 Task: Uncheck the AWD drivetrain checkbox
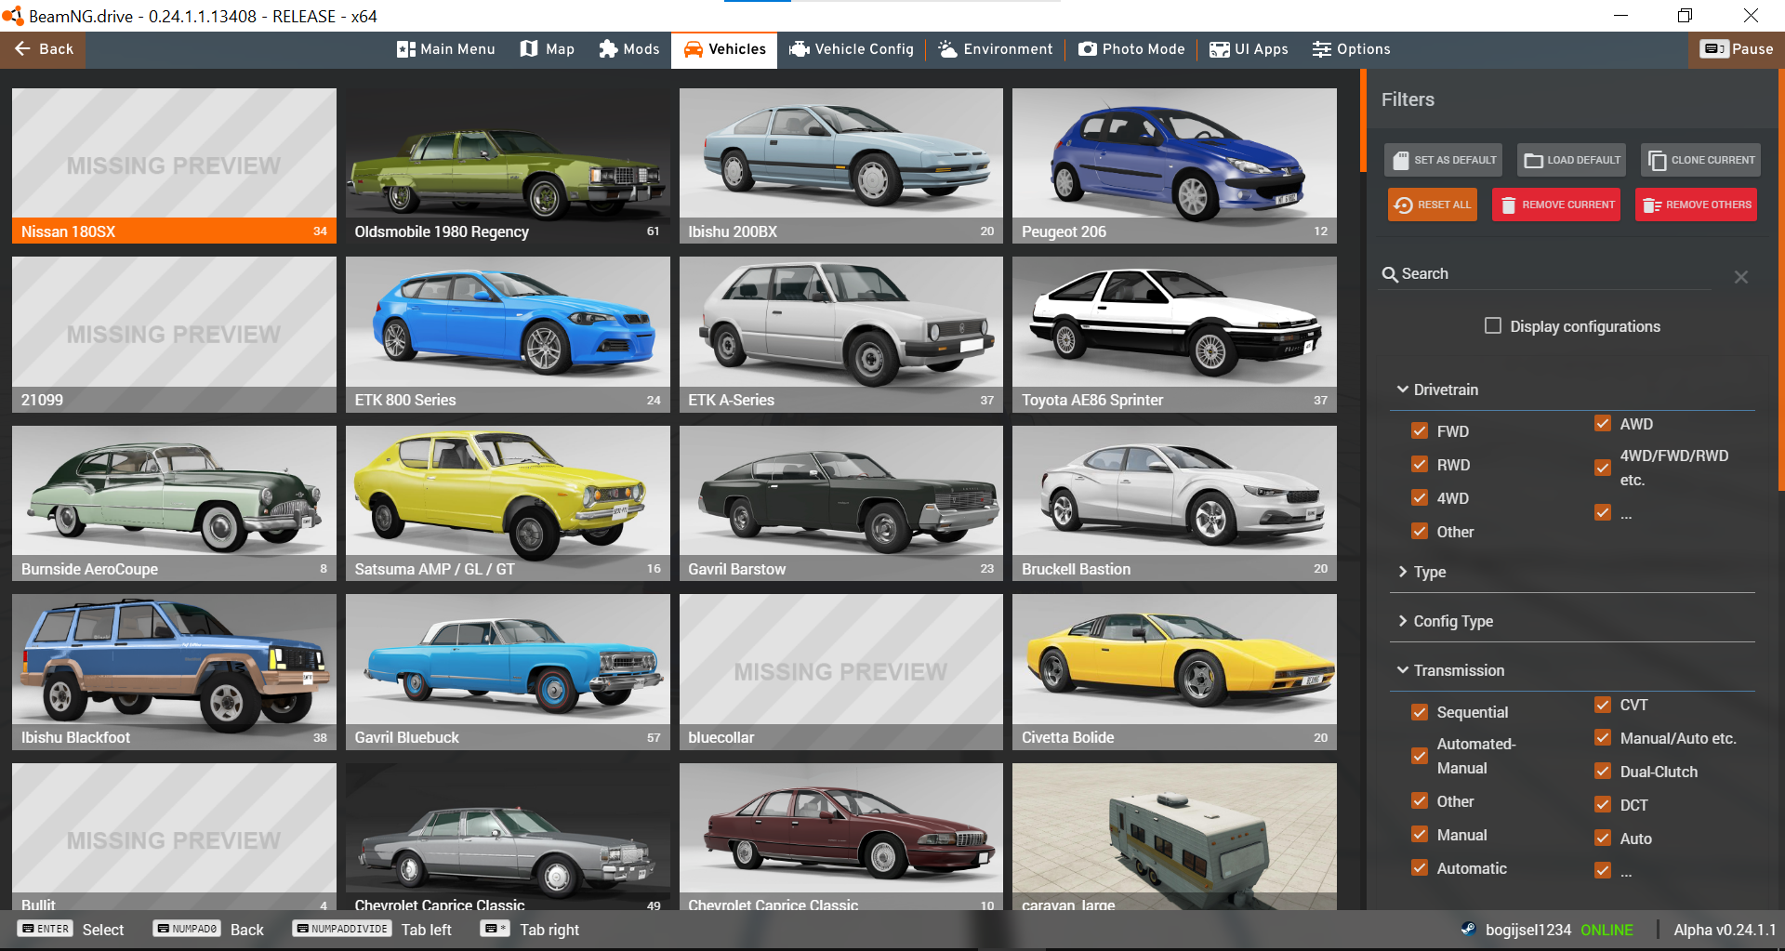(1603, 423)
